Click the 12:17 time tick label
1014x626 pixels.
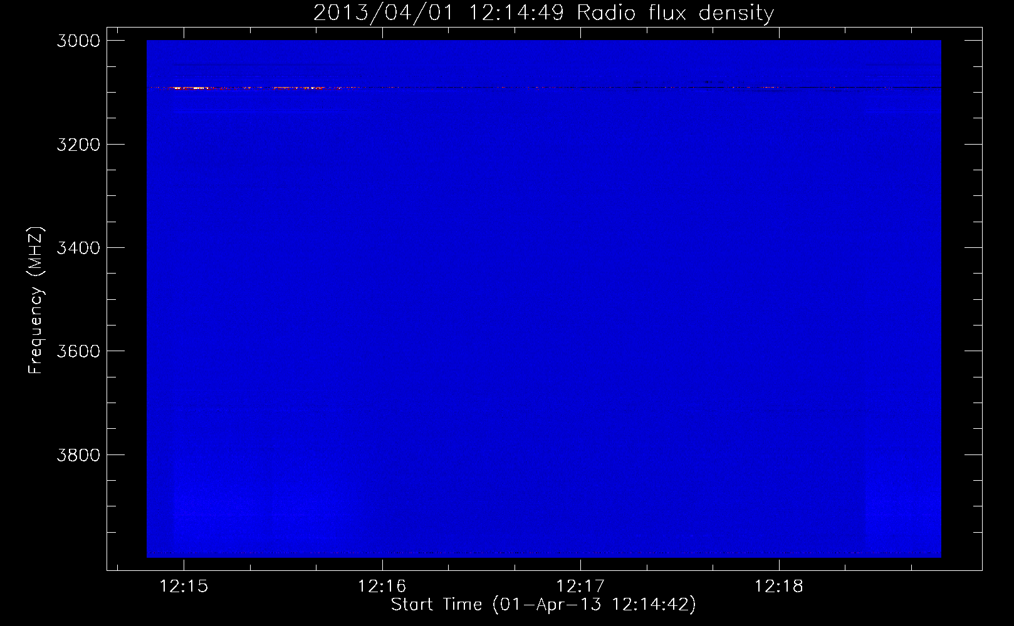tap(580, 587)
